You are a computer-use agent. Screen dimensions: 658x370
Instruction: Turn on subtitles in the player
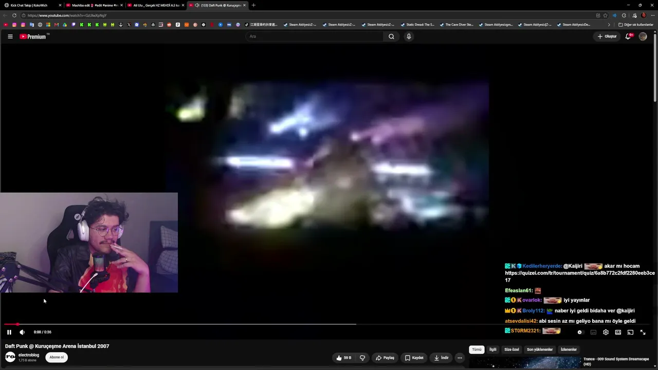[x=593, y=332]
